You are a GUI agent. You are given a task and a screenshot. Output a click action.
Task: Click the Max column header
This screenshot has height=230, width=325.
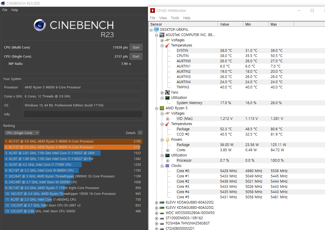pyautogui.click(x=281, y=24)
